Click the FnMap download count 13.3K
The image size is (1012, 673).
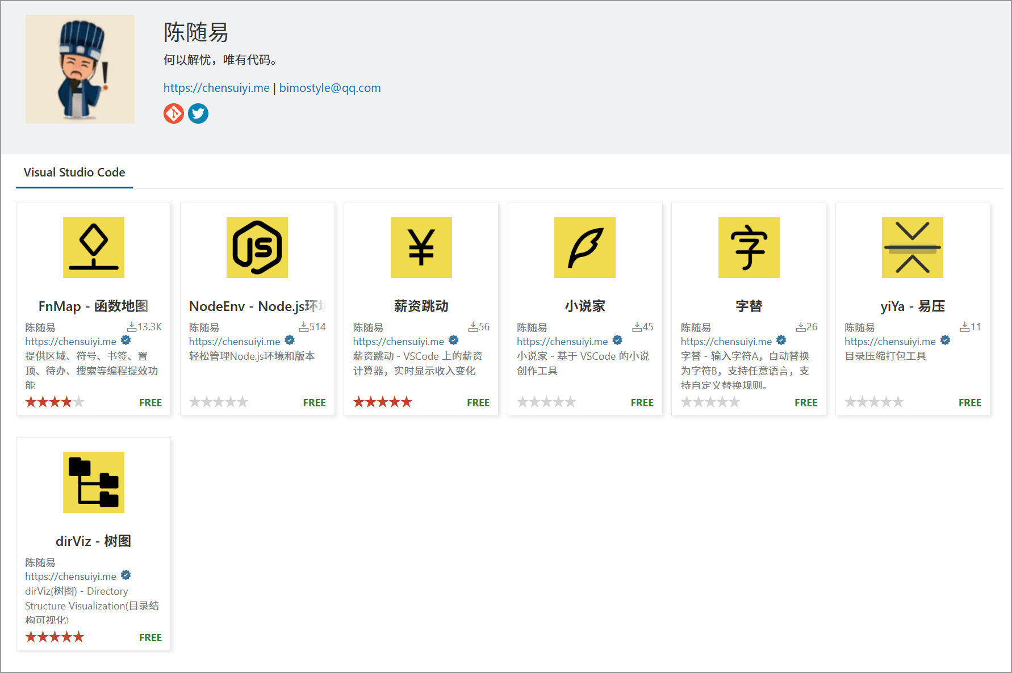point(144,327)
